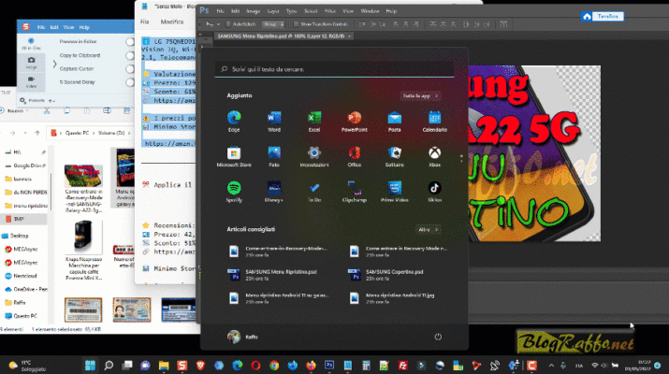Open Snagit add preset plus dropdown
This screenshot has height=374, width=669.
coord(51,101)
